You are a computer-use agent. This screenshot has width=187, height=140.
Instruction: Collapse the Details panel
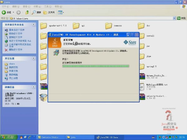coord(34,87)
